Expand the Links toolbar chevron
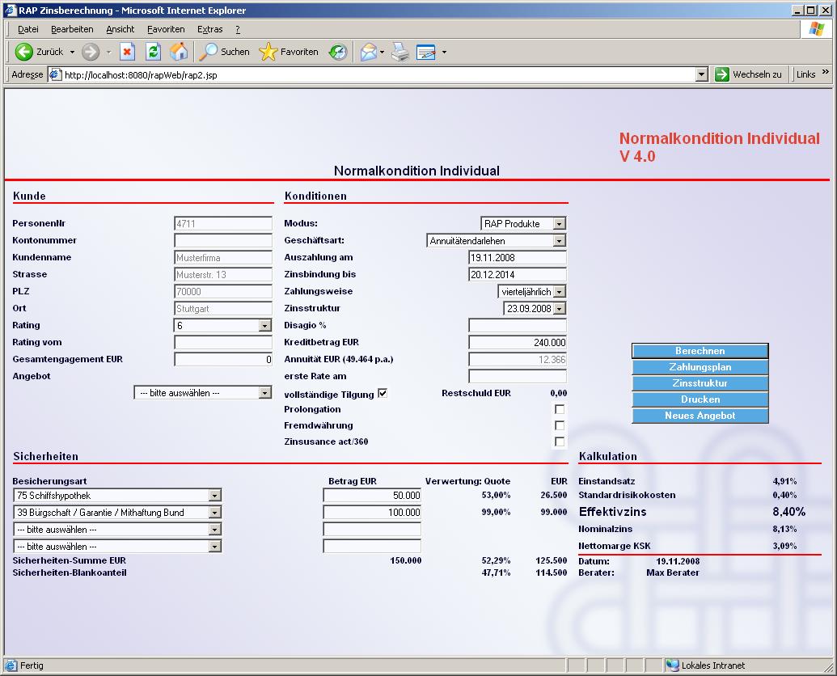 coord(825,72)
